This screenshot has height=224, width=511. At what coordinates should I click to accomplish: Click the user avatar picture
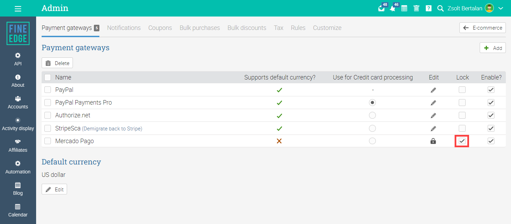tap(489, 8)
